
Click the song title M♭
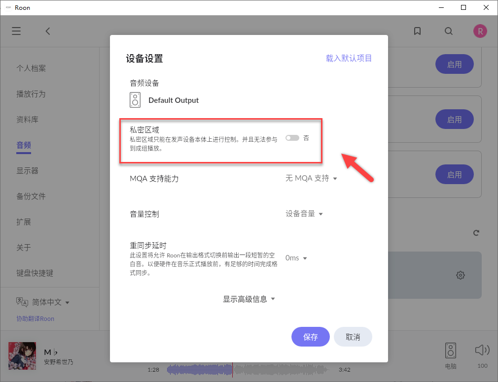[x=51, y=352]
